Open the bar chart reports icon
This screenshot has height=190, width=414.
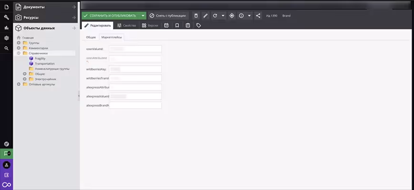point(6,28)
